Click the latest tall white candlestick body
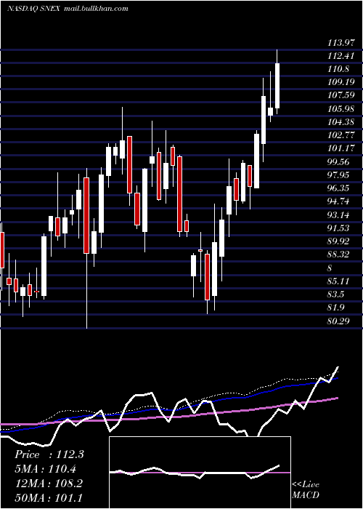 click(277, 86)
